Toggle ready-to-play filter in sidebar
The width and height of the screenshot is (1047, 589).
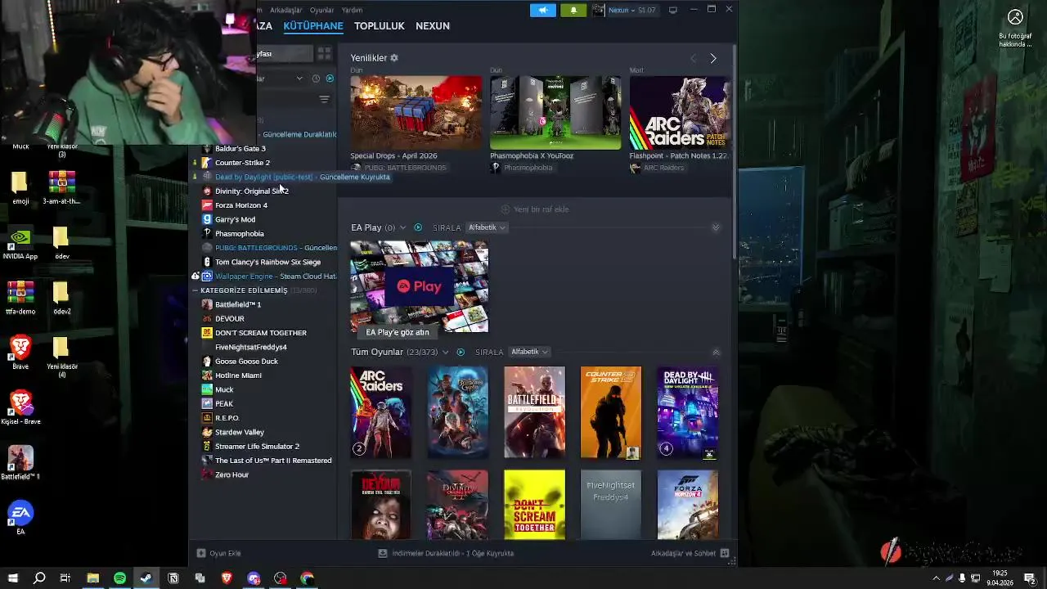tap(330, 79)
